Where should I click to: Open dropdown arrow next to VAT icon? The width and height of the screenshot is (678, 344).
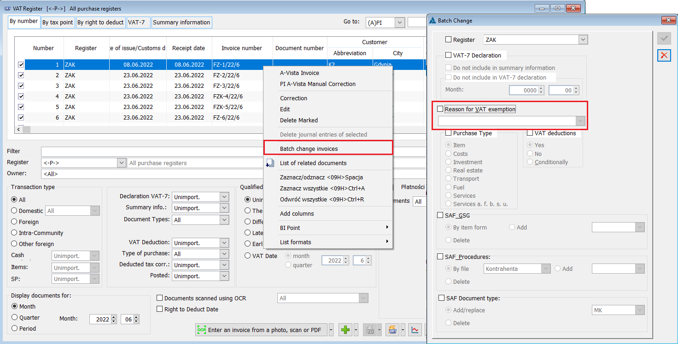(x=403, y=330)
